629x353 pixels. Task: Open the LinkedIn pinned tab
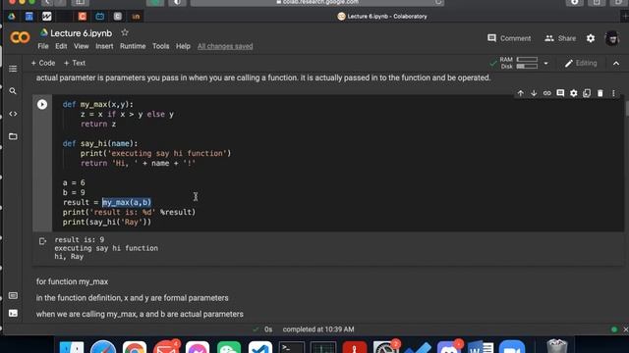136,17
